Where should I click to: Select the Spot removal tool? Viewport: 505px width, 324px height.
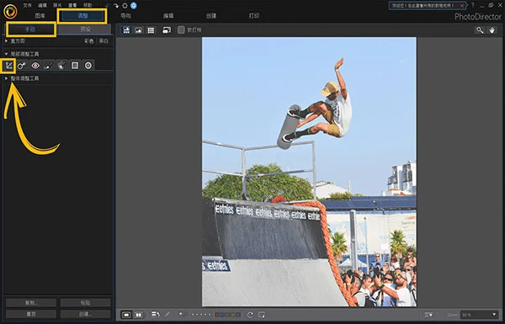pos(22,66)
